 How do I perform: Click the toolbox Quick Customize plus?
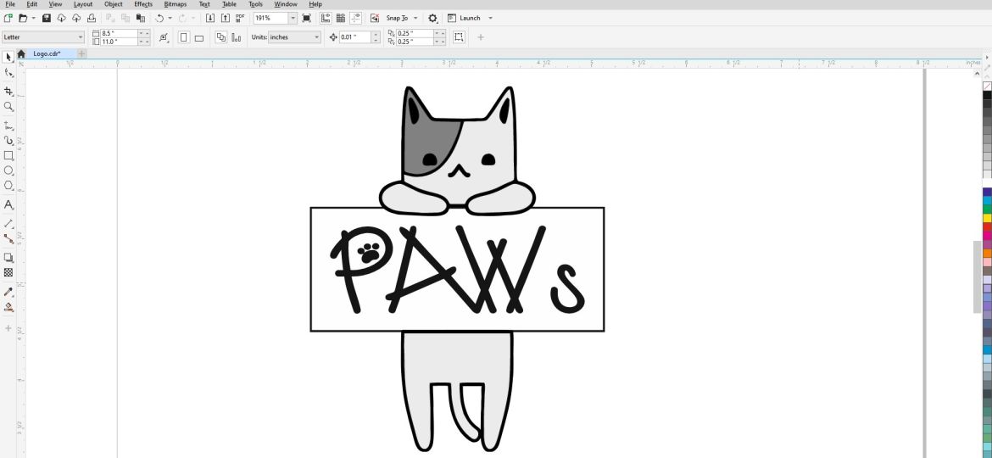(x=8, y=328)
